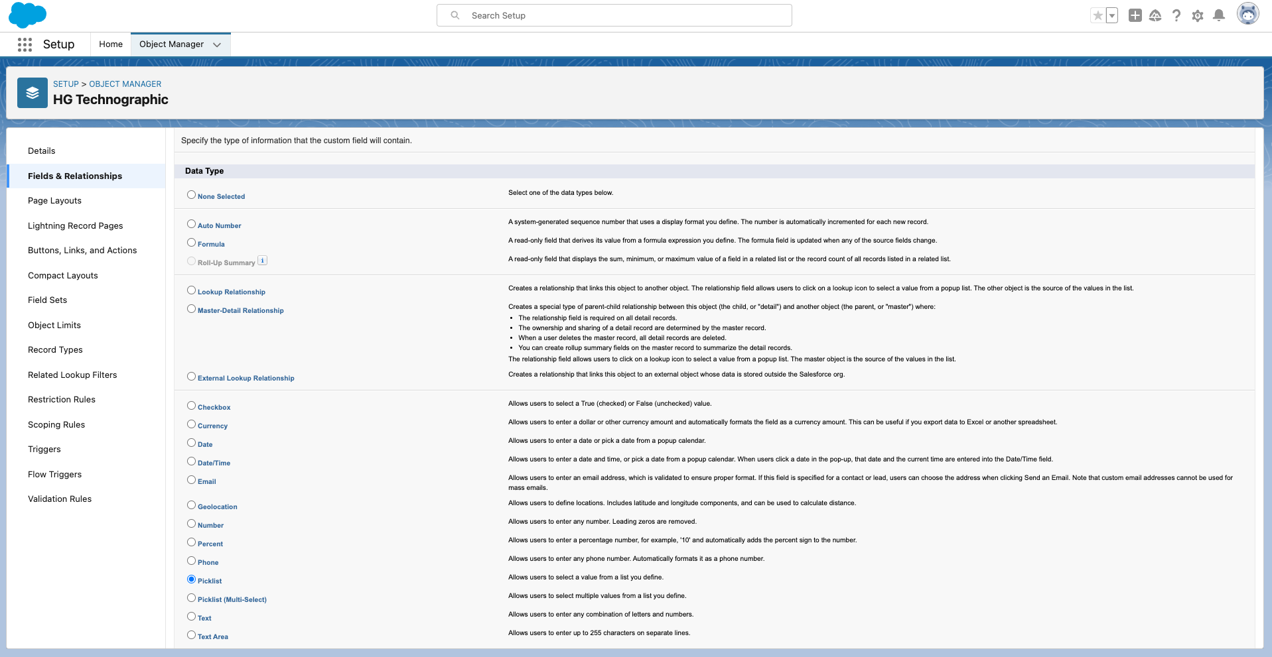The image size is (1272, 657).
Task: Click the Salesforce cloud logo
Action: coord(27,15)
